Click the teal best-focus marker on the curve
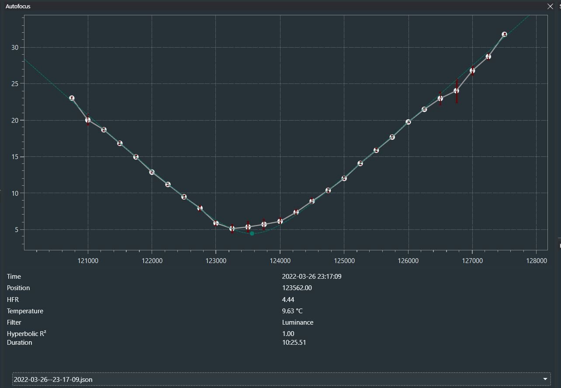561x388 pixels. (x=252, y=234)
